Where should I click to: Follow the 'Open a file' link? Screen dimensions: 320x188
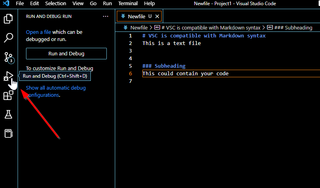(x=38, y=32)
